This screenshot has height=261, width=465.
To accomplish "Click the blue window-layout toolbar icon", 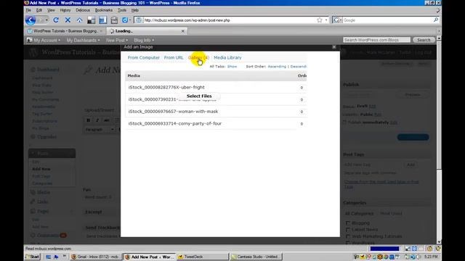I will (x=103, y=20).
